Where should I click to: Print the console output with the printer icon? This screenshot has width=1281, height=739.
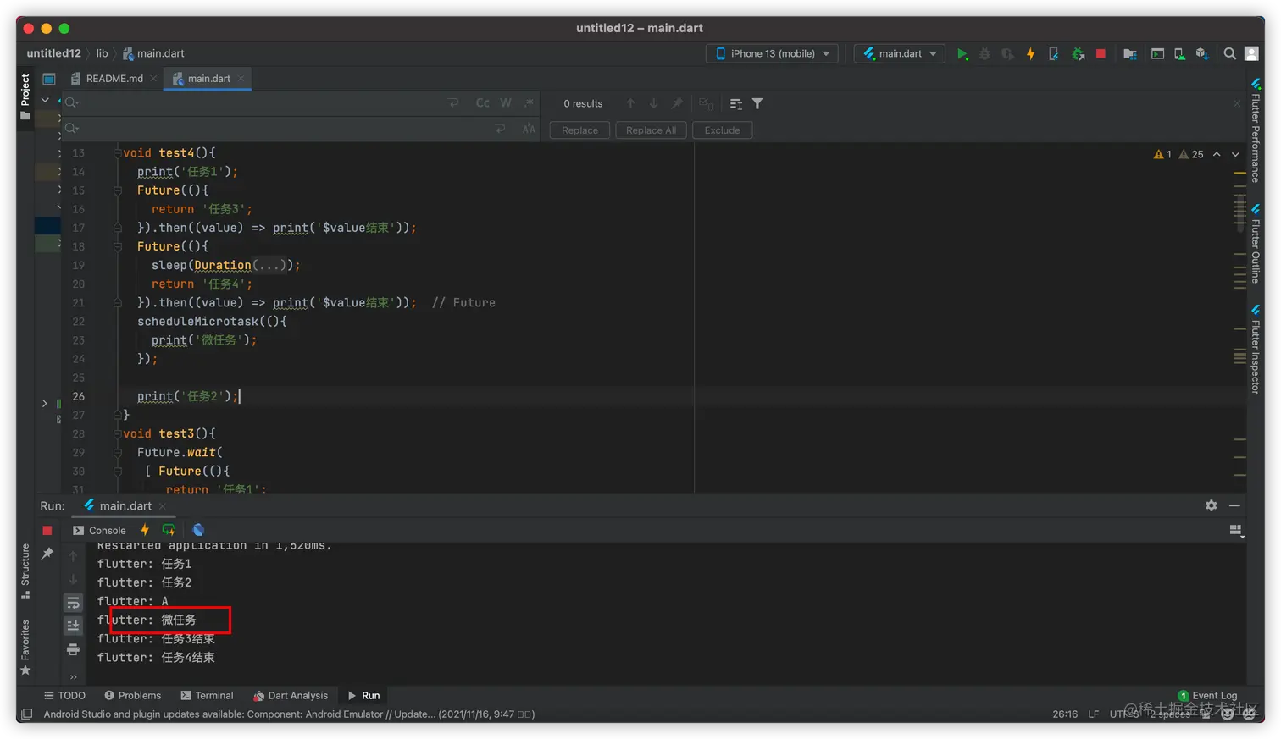(x=73, y=649)
